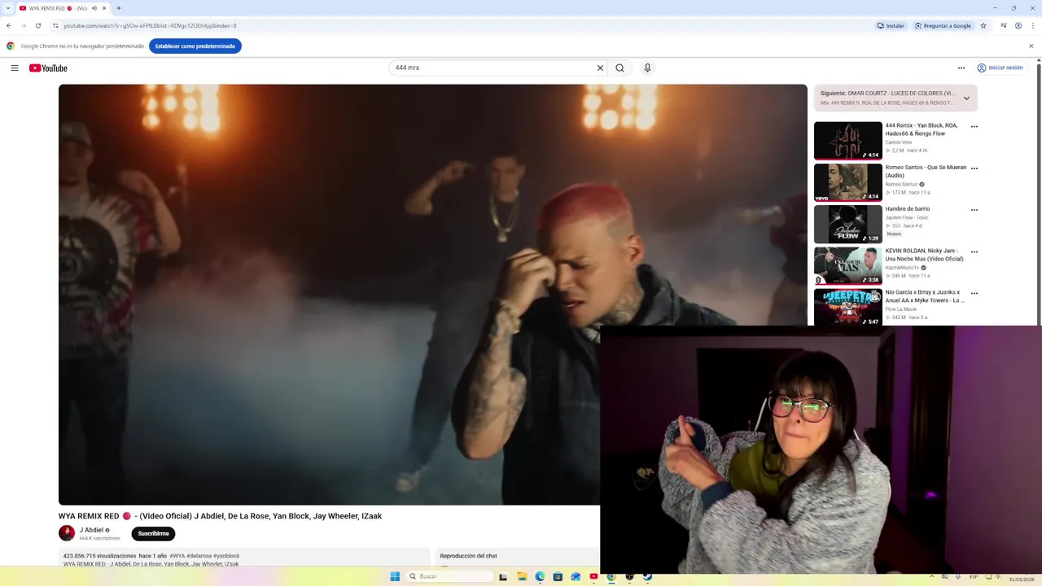Open the Chrome profile icon

1018,25
